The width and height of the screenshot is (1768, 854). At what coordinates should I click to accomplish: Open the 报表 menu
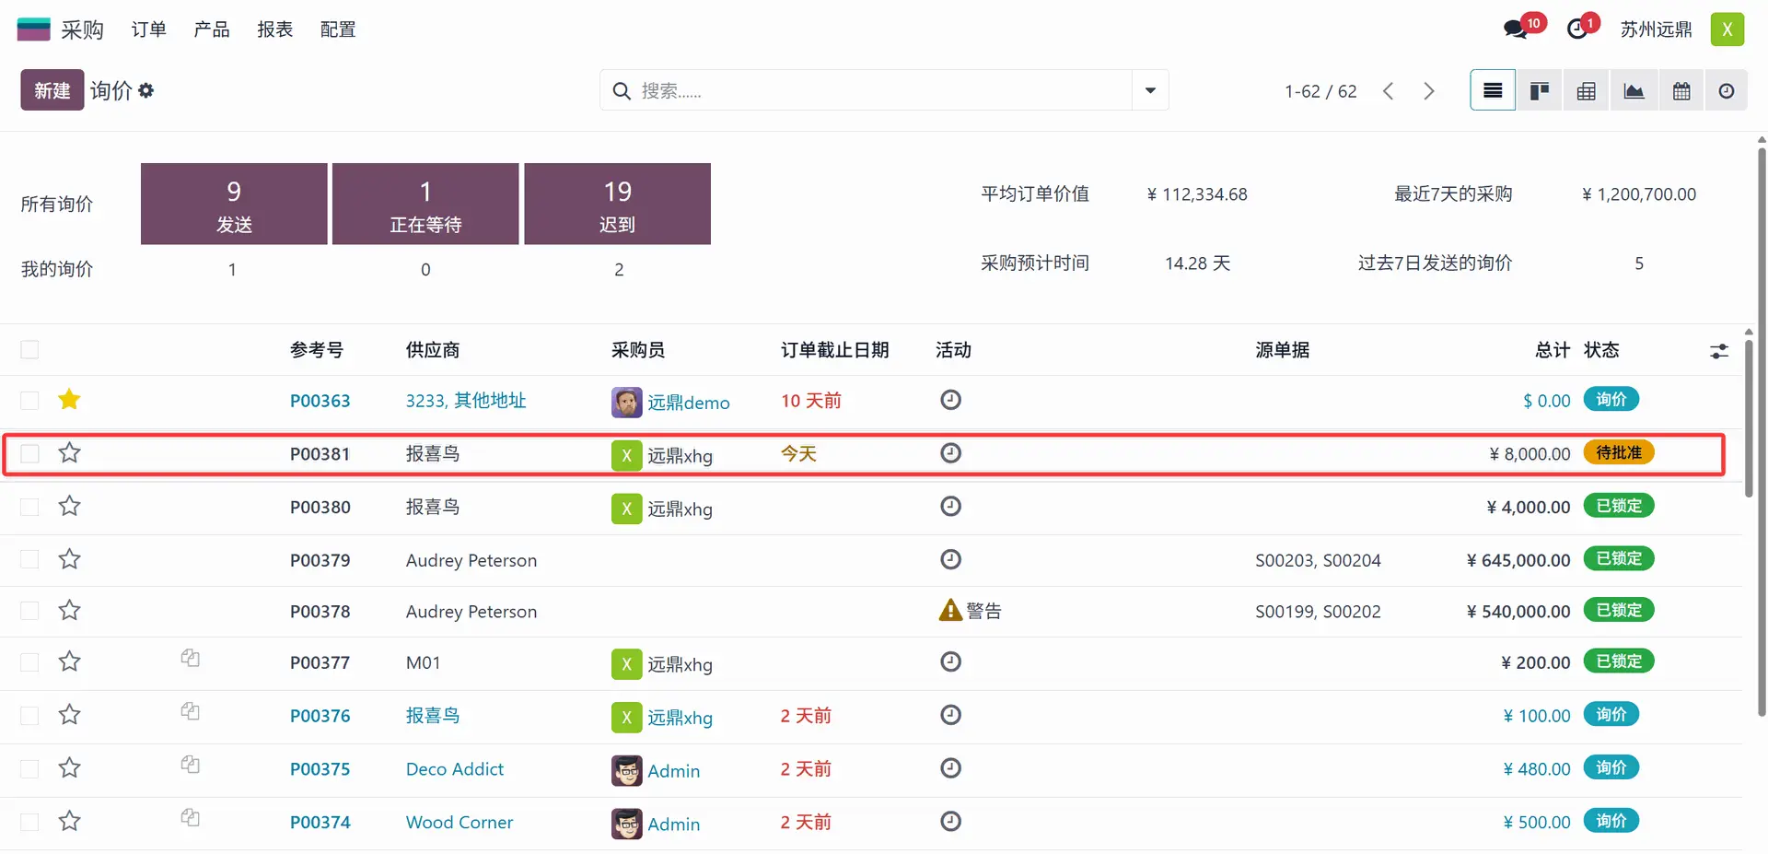[x=274, y=29]
